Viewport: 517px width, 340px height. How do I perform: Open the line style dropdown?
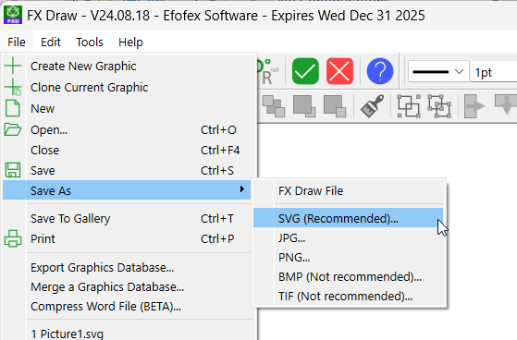click(438, 71)
